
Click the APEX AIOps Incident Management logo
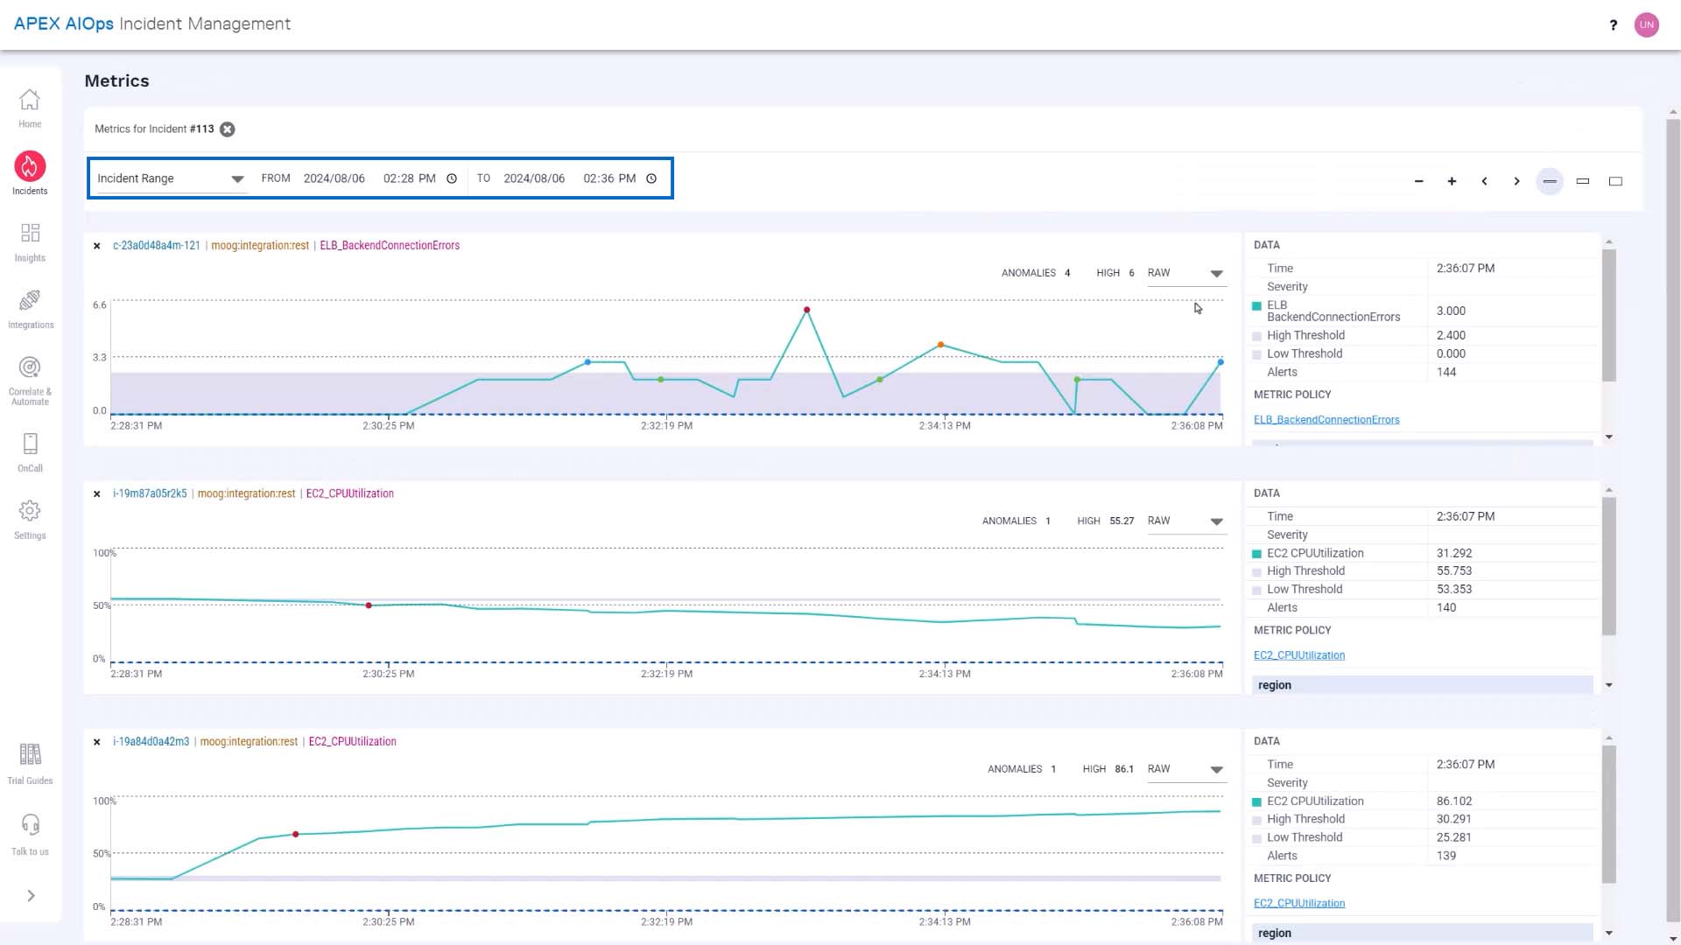click(x=152, y=24)
